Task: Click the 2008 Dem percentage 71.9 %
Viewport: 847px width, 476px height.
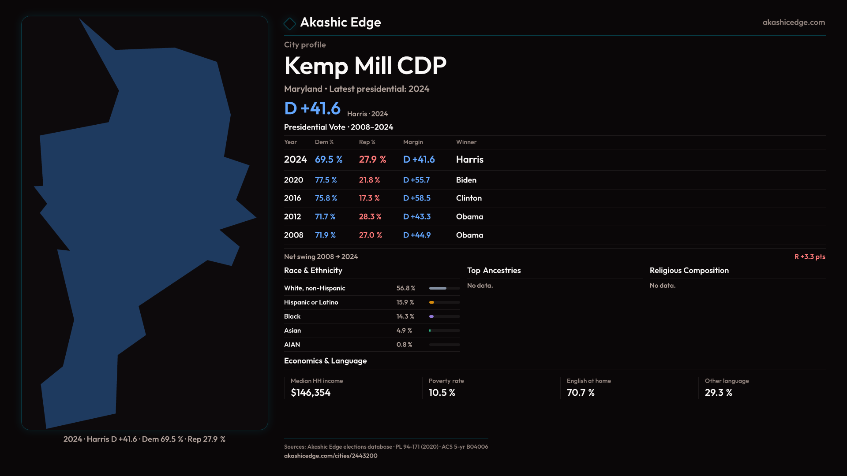Action: (x=325, y=235)
